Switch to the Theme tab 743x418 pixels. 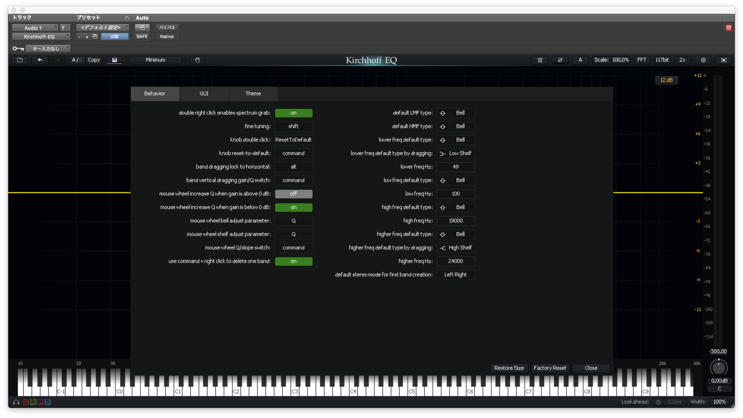coord(253,93)
